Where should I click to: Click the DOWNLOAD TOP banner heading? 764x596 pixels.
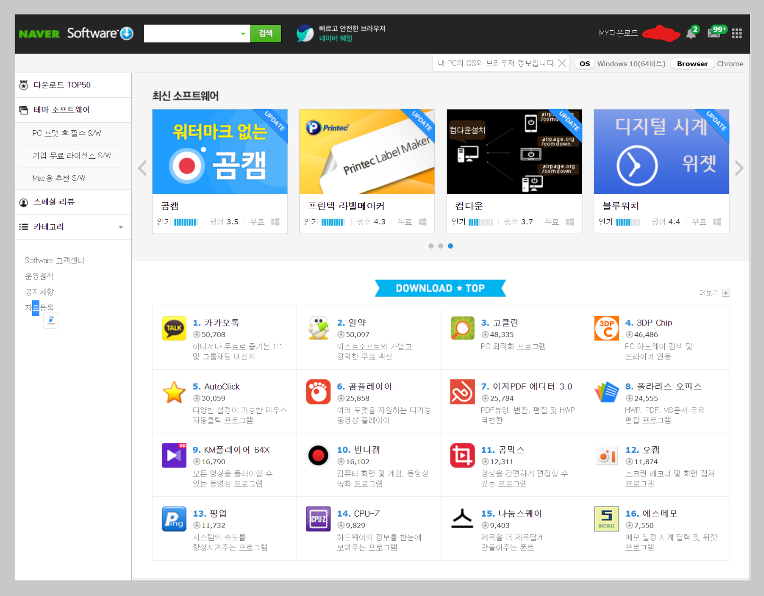(440, 288)
